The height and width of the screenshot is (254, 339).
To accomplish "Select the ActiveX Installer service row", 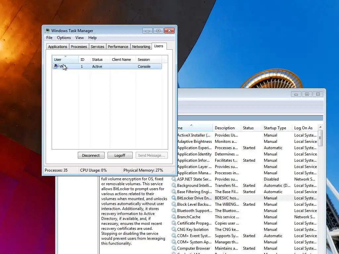I will (248, 135).
